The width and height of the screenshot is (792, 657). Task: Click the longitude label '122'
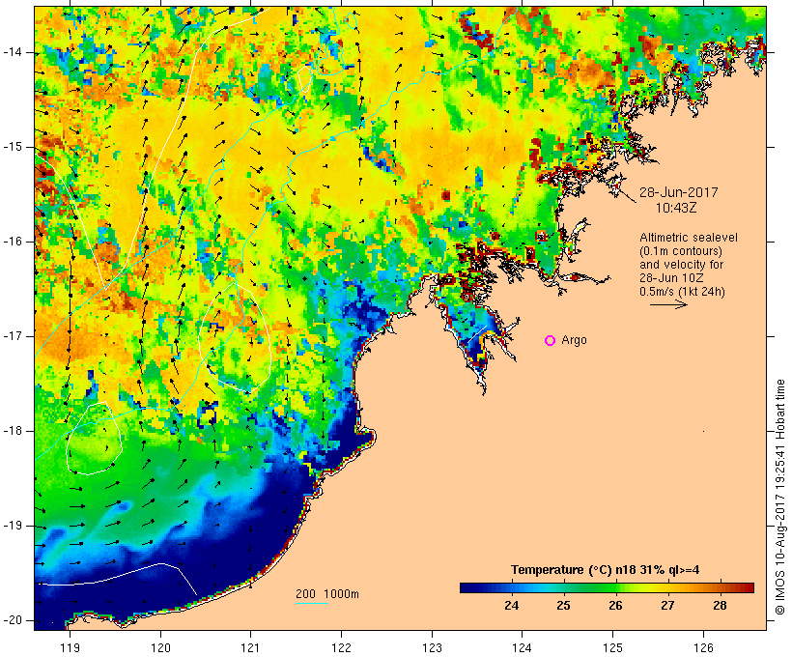click(342, 647)
